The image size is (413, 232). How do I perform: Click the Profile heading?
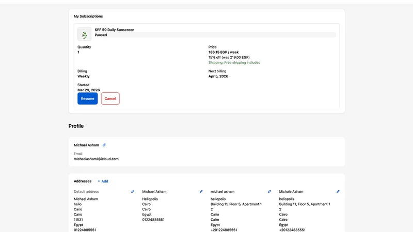point(76,126)
